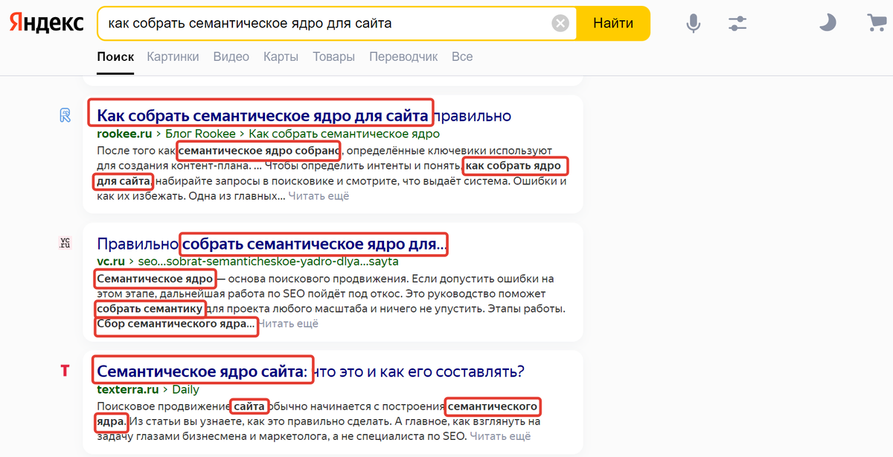893x457 pixels.
Task: Expand texterra result with Читать ещё
Action: (502, 436)
